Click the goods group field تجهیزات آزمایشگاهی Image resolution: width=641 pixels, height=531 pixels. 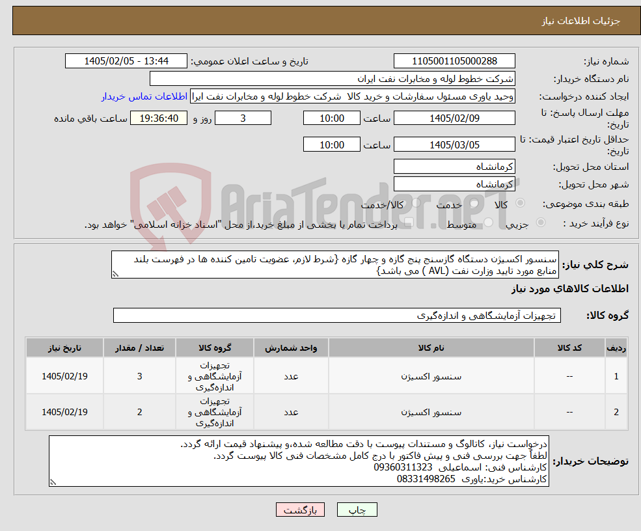tap(337, 316)
